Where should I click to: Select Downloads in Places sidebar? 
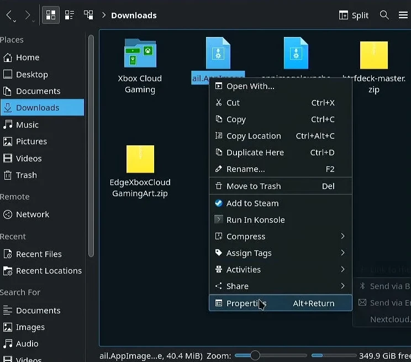pos(42,108)
